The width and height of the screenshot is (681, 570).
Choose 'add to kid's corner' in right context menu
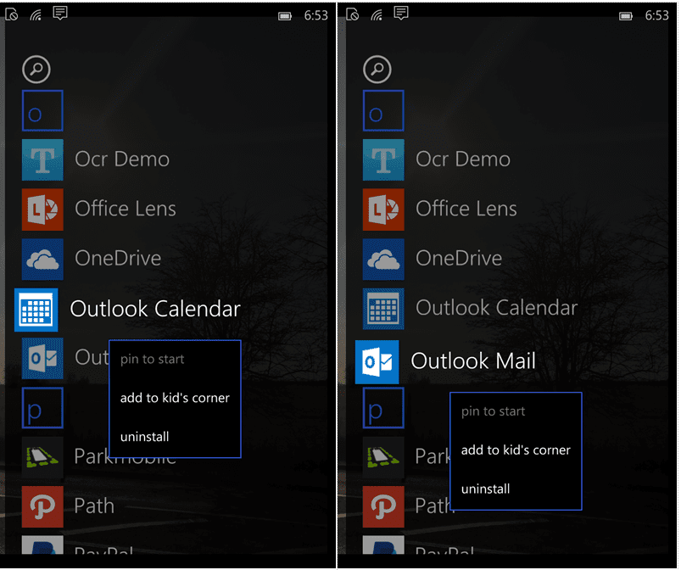point(516,450)
